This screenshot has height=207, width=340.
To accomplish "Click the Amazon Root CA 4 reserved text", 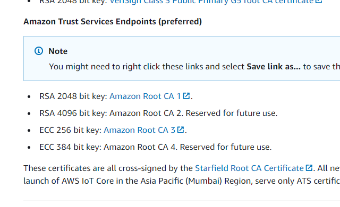I will pos(188,147).
